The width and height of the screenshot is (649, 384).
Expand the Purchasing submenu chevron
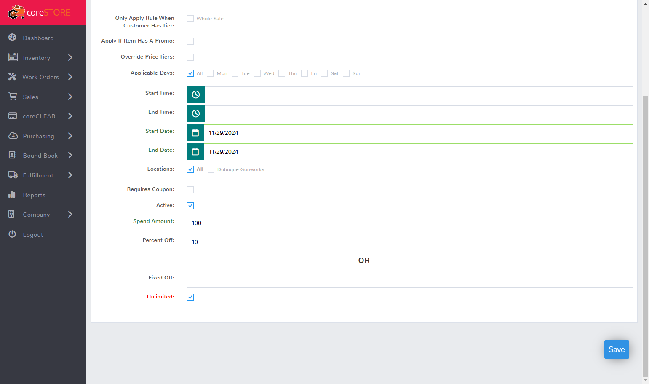70,136
